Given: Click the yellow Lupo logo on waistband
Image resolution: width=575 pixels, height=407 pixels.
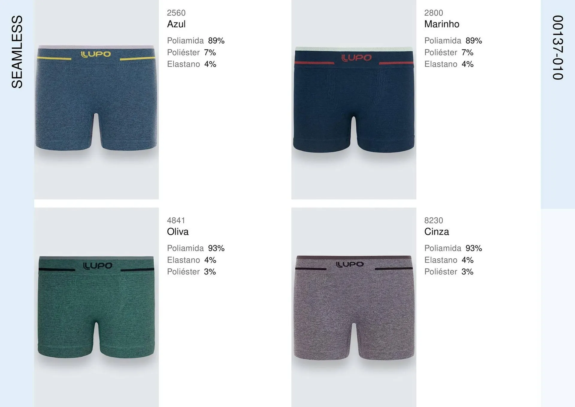Looking at the screenshot, I should 96,54.
